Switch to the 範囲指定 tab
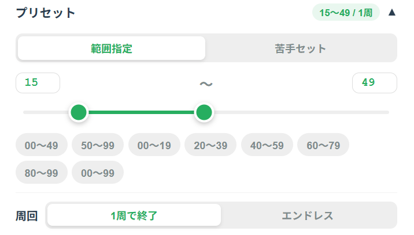 point(112,48)
